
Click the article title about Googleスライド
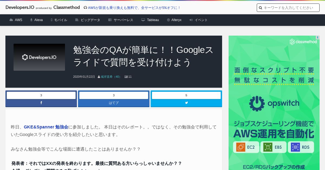click(143, 56)
